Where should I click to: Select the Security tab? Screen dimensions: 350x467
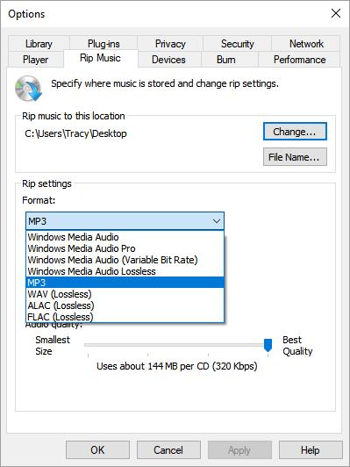(237, 44)
